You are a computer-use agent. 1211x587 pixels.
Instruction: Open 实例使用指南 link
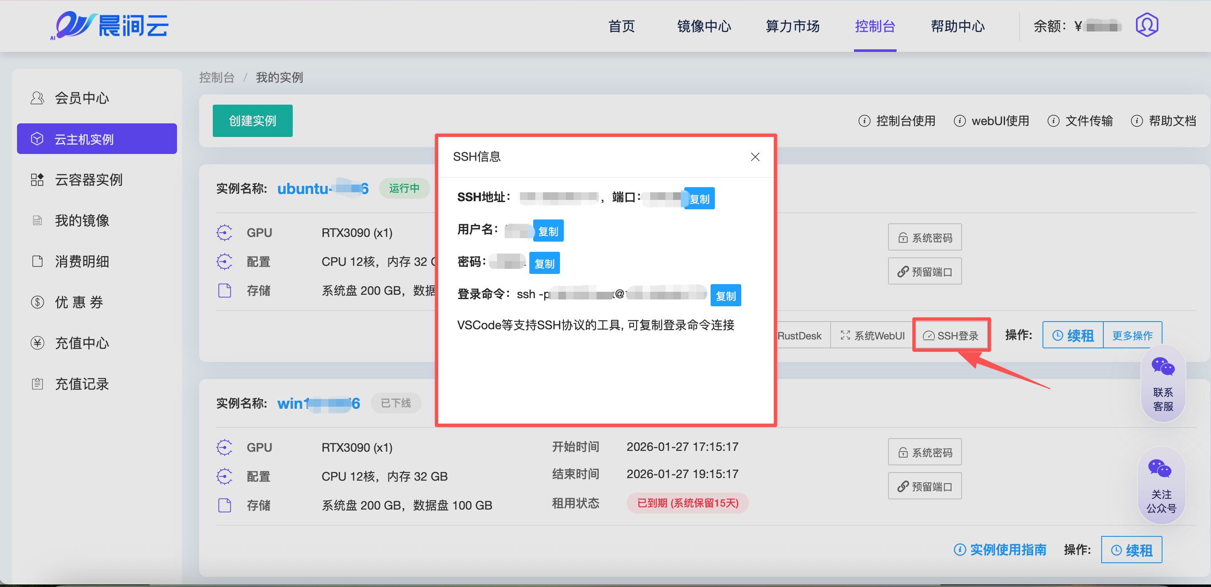(x=1000, y=550)
